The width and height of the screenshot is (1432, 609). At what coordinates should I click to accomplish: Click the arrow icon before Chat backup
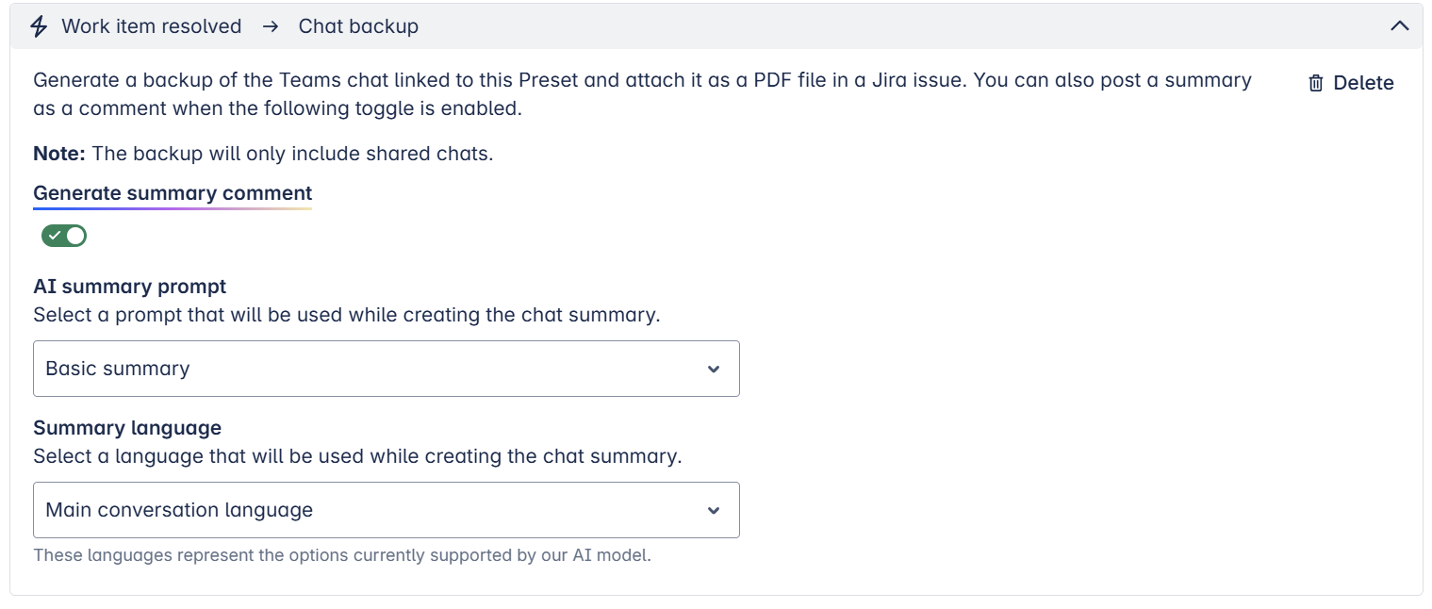271,26
